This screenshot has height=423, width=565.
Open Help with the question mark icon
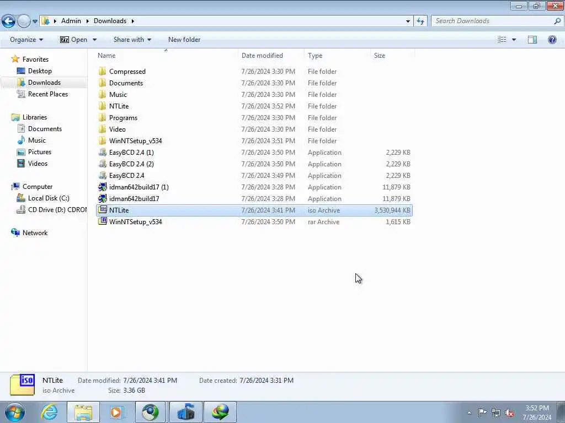click(x=552, y=40)
